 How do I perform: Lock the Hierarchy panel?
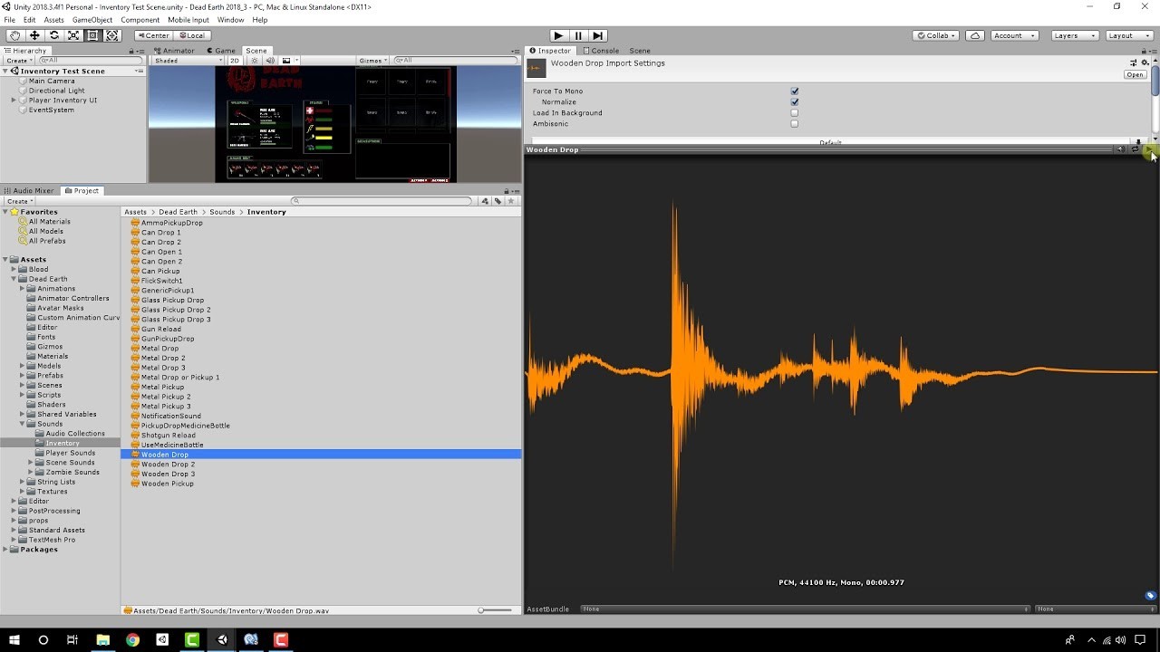tap(131, 51)
